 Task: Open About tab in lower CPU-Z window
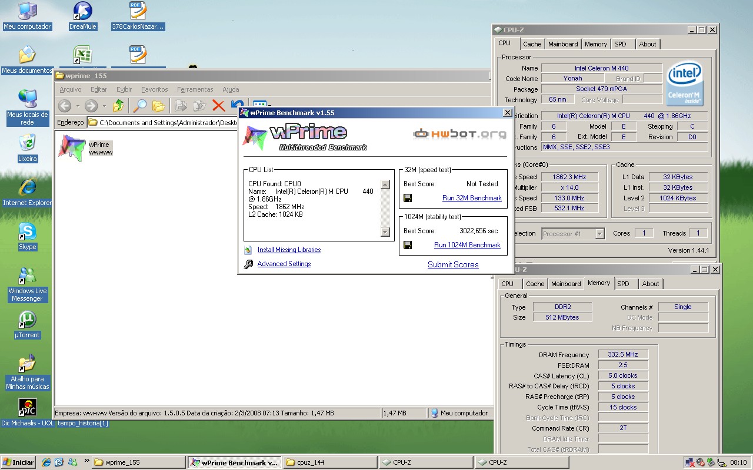[651, 284]
